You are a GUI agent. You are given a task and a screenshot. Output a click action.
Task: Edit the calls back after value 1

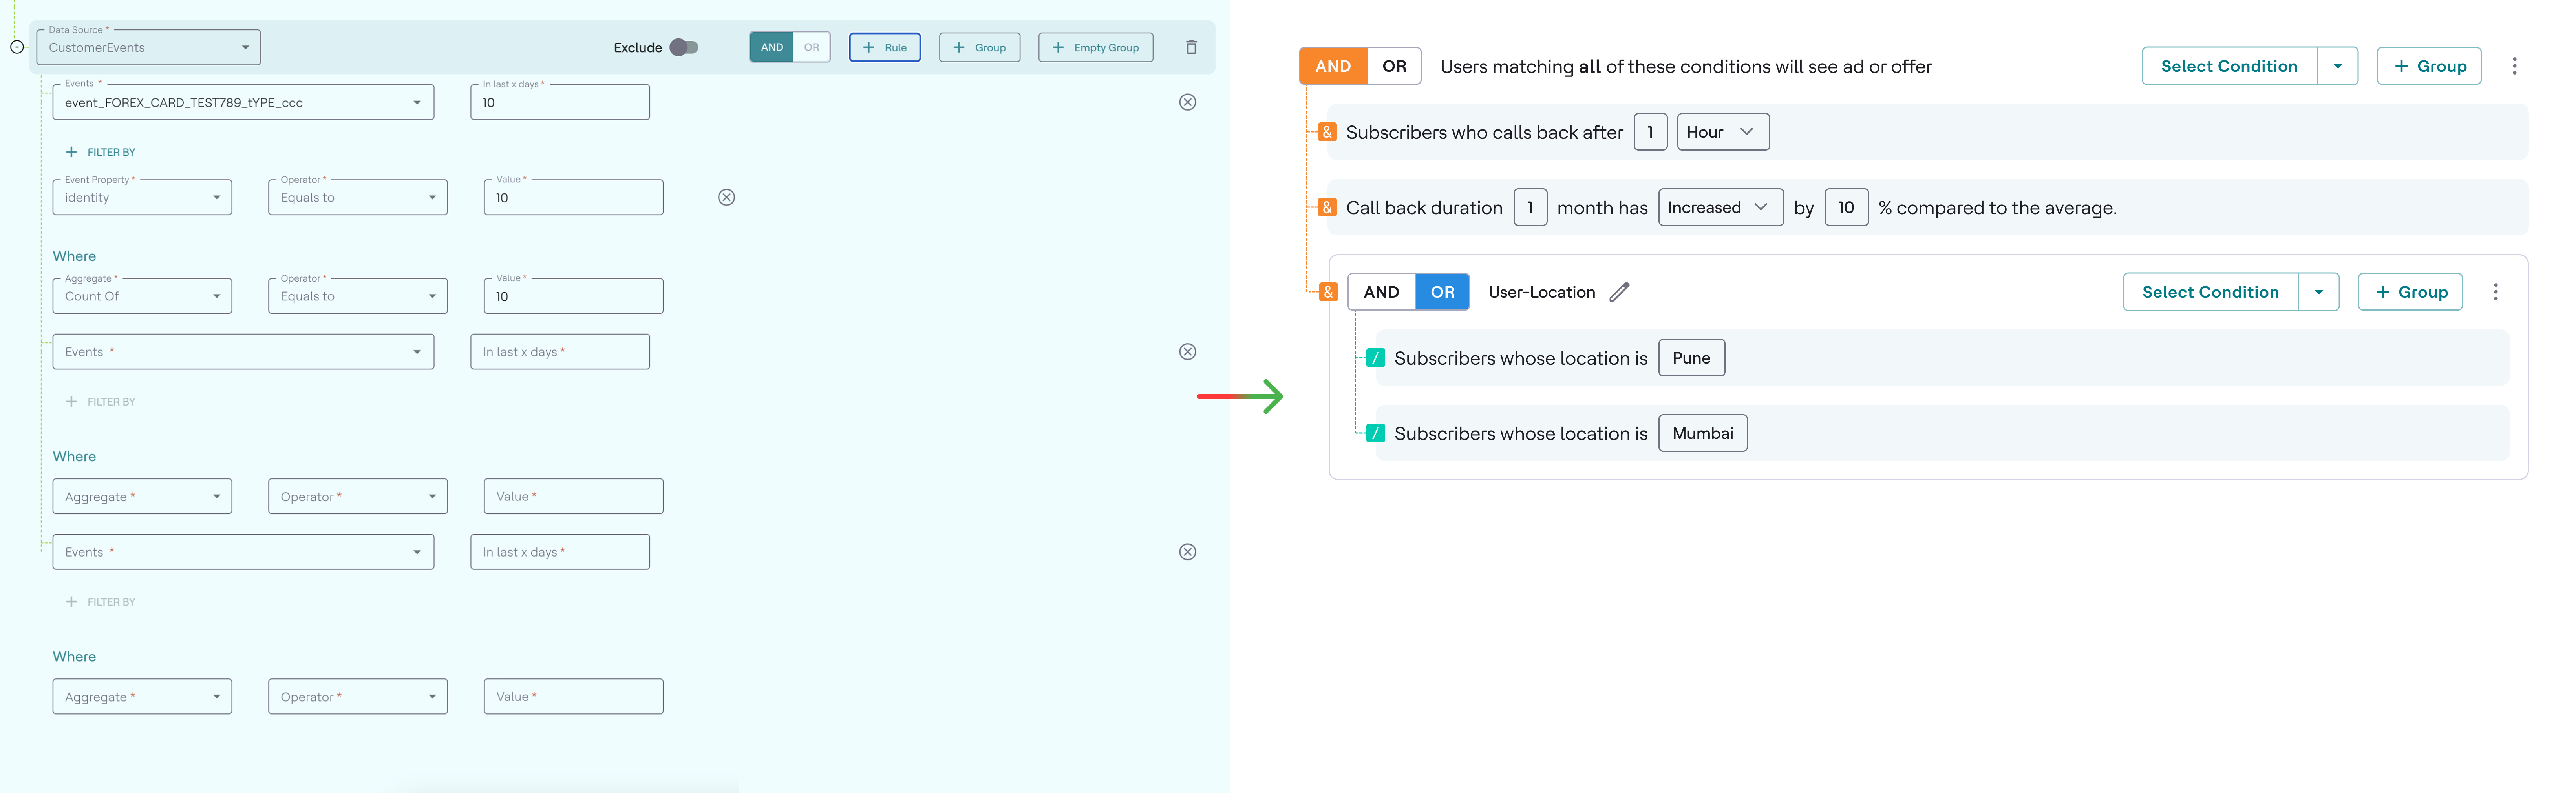pyautogui.click(x=1650, y=132)
